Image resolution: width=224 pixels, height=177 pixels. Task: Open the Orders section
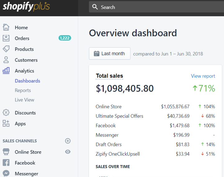click(x=22, y=38)
